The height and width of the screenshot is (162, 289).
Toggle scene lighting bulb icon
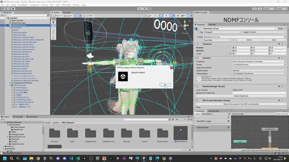click(x=161, y=16)
